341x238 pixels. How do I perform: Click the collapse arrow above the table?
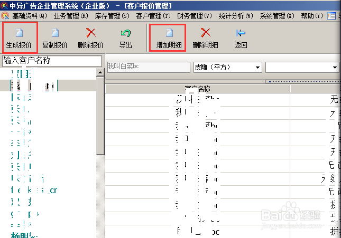point(270,82)
